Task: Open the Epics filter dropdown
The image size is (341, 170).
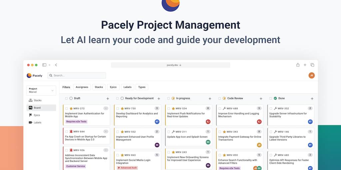Action: pos(113,87)
